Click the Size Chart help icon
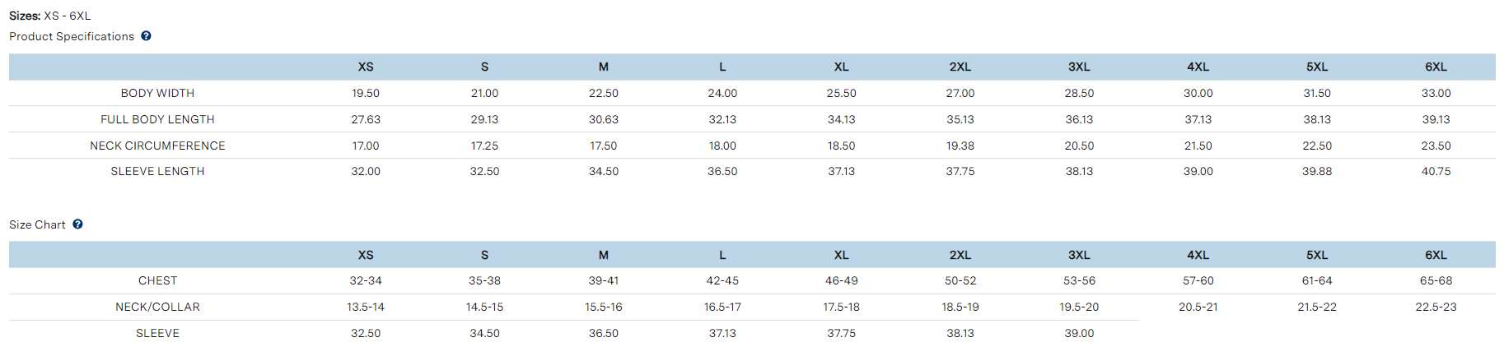The height and width of the screenshot is (356, 1504). pyautogui.click(x=77, y=224)
